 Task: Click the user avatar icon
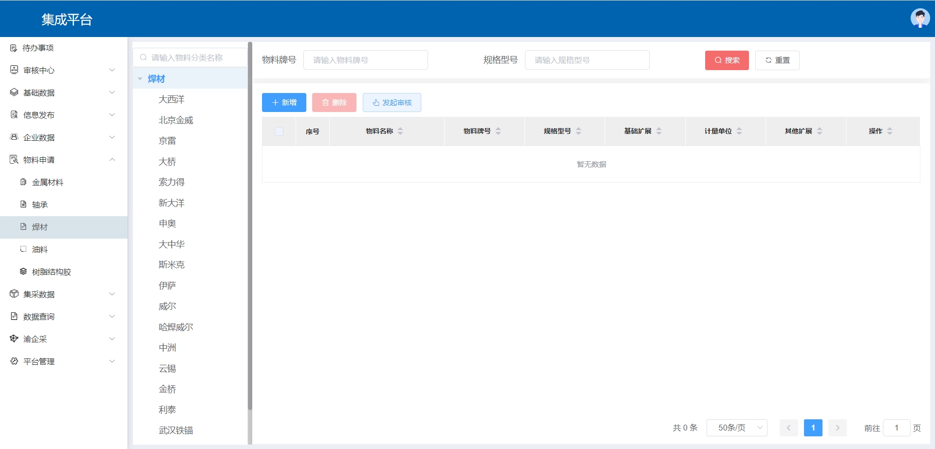pyautogui.click(x=919, y=19)
